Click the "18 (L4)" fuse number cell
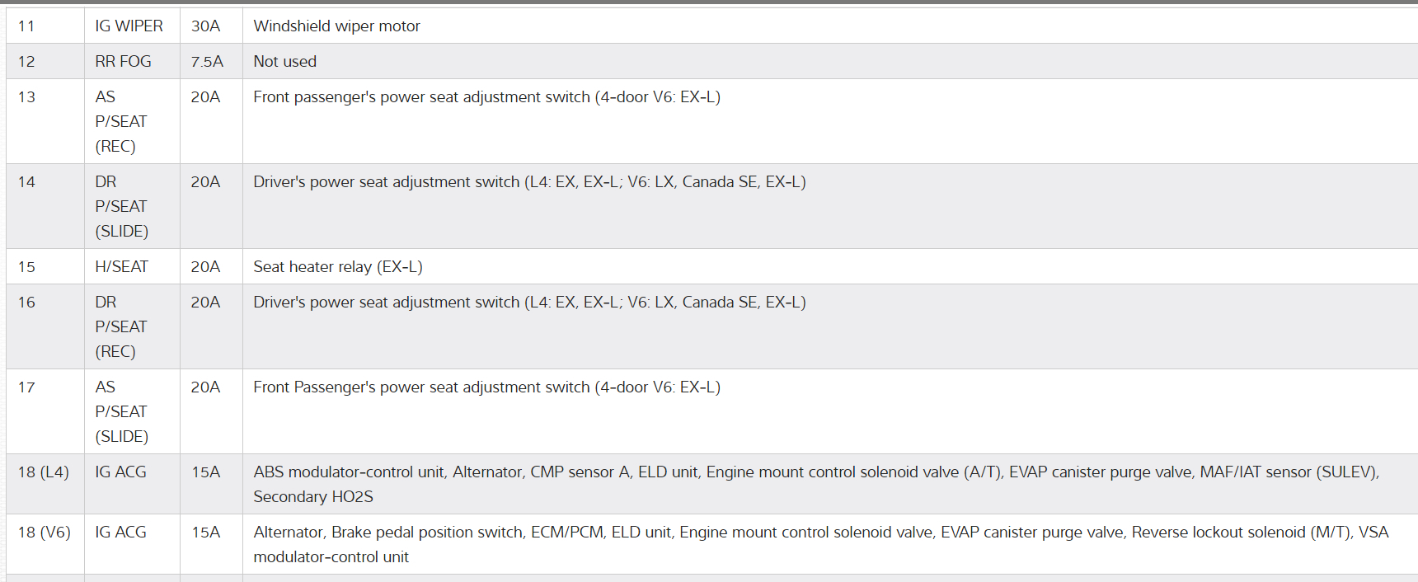Screen dimensions: 1418x582 [x=43, y=472]
